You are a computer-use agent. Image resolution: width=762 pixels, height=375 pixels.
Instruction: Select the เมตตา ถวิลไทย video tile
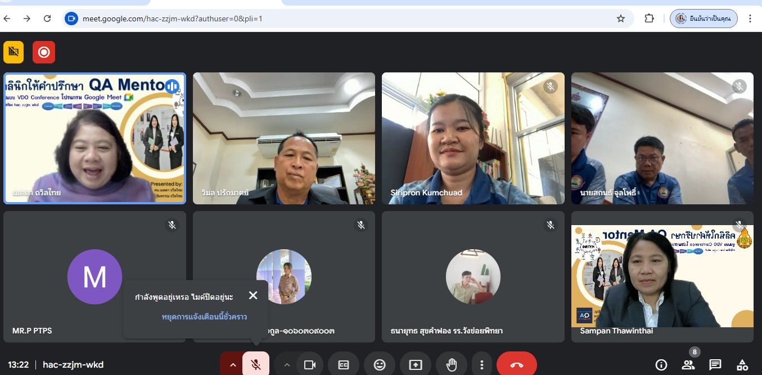(x=94, y=138)
